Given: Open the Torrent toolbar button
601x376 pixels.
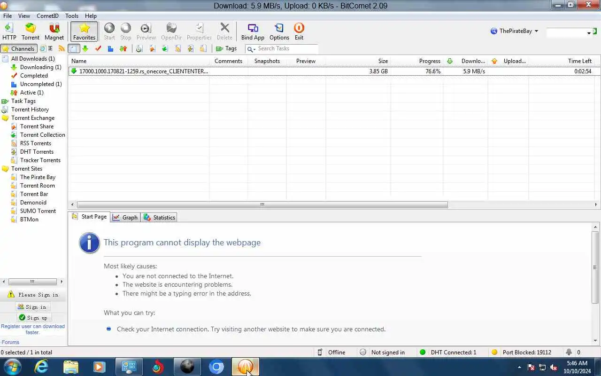Looking at the screenshot, I should pos(31,31).
